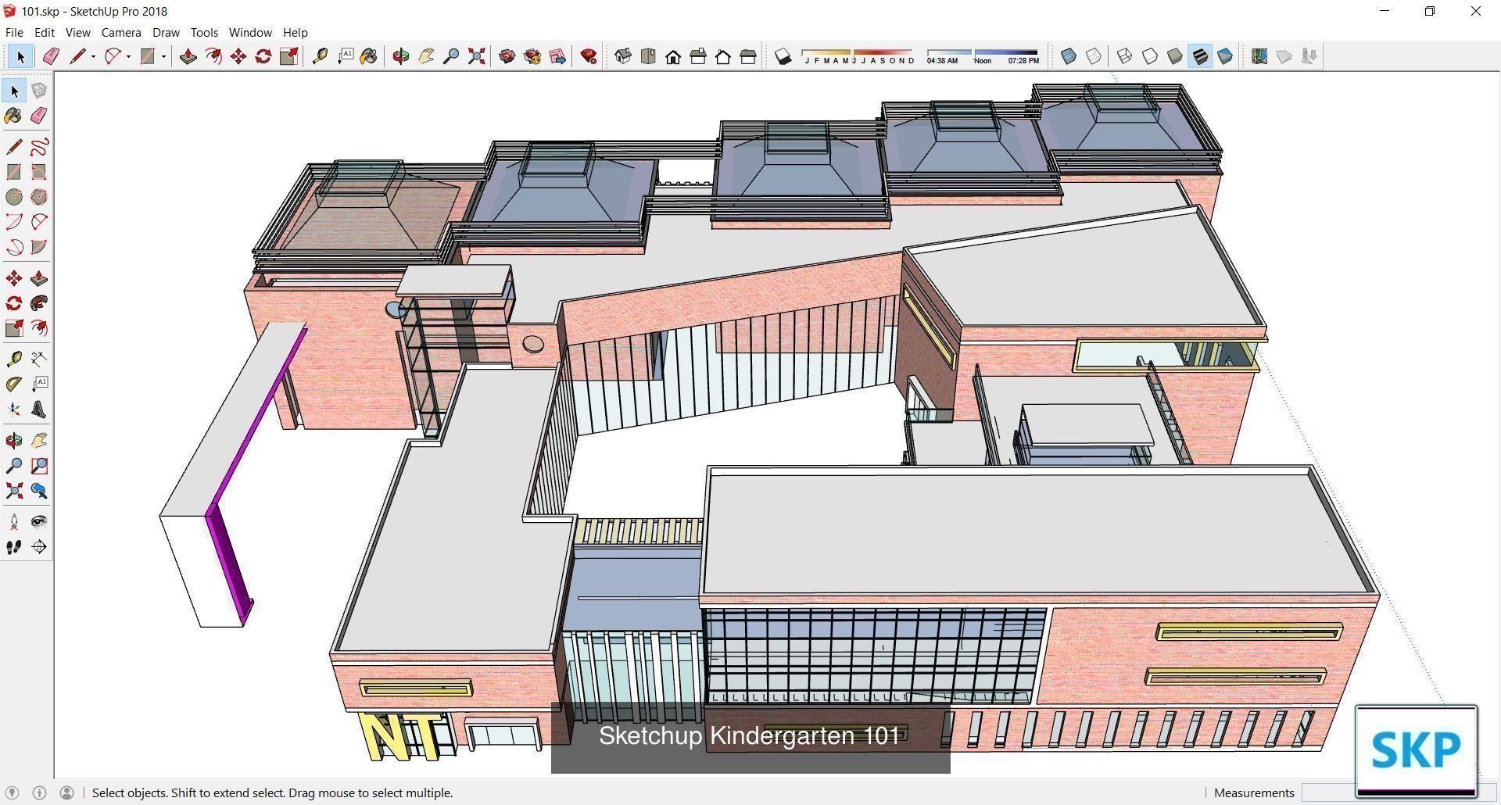This screenshot has width=1501, height=805.
Task: Enable Hidden Line face style
Action: pyautogui.click(x=1150, y=56)
